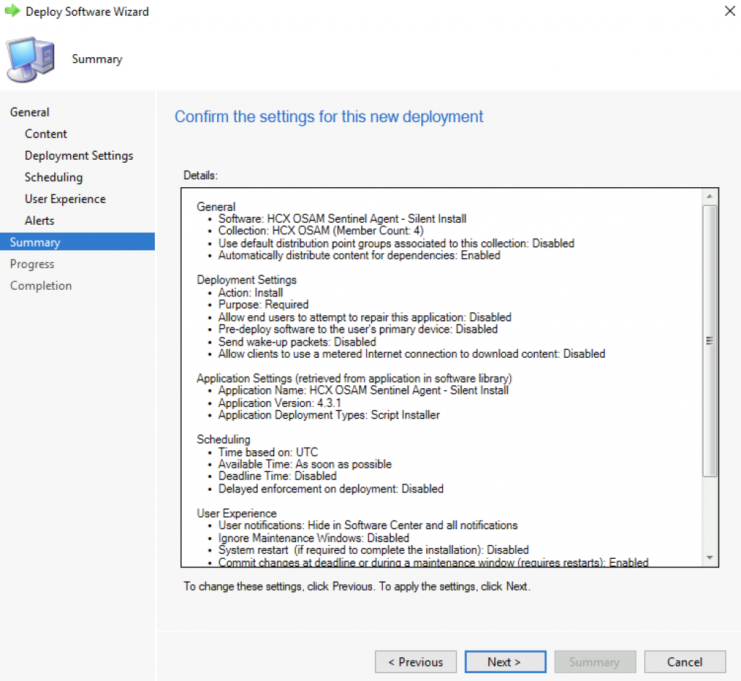Open Deployment Settings in the sidebar
The height and width of the screenshot is (681, 741).
point(79,155)
